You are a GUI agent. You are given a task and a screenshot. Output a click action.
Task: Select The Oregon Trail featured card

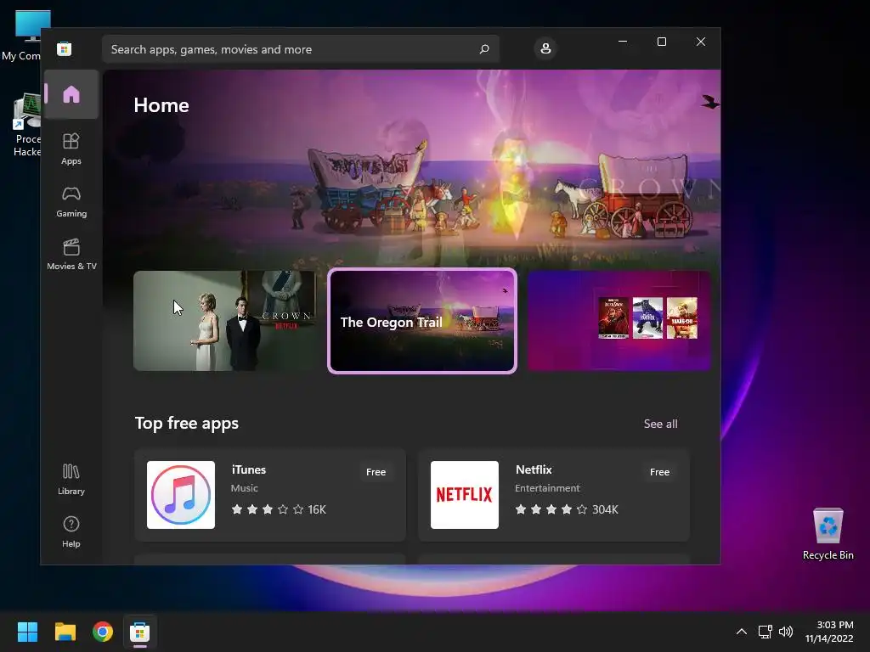(x=422, y=320)
